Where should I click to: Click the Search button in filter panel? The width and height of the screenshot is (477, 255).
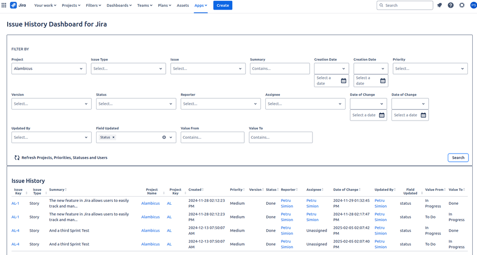click(458, 157)
